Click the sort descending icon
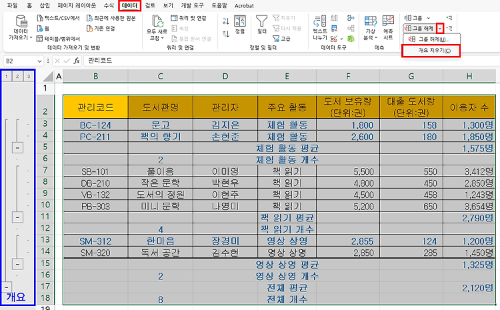Screen dimensions: 500x310 [226, 33]
